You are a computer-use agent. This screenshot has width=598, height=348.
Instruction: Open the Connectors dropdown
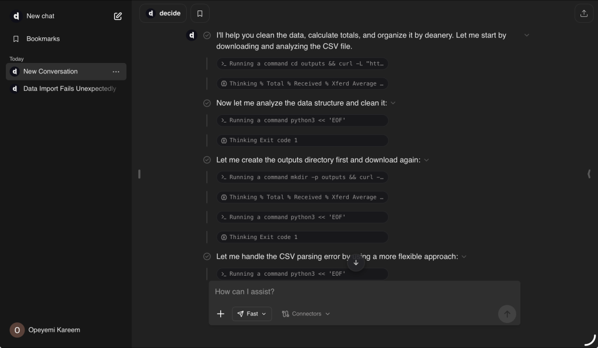coord(305,314)
